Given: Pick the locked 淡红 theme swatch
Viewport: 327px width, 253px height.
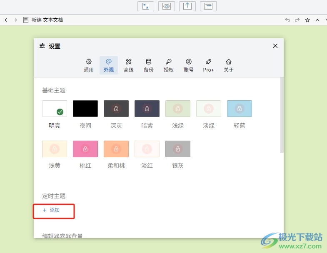Looking at the screenshot, I should coord(147,149).
